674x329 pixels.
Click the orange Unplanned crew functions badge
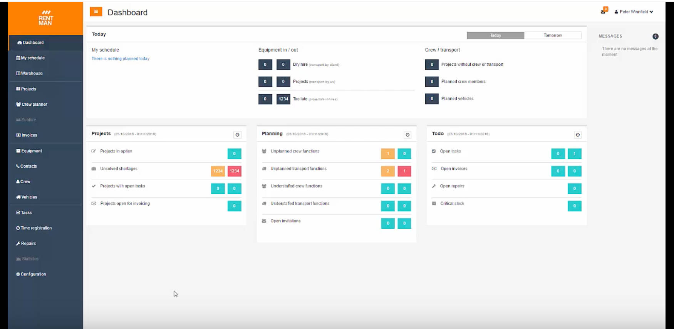click(x=388, y=154)
